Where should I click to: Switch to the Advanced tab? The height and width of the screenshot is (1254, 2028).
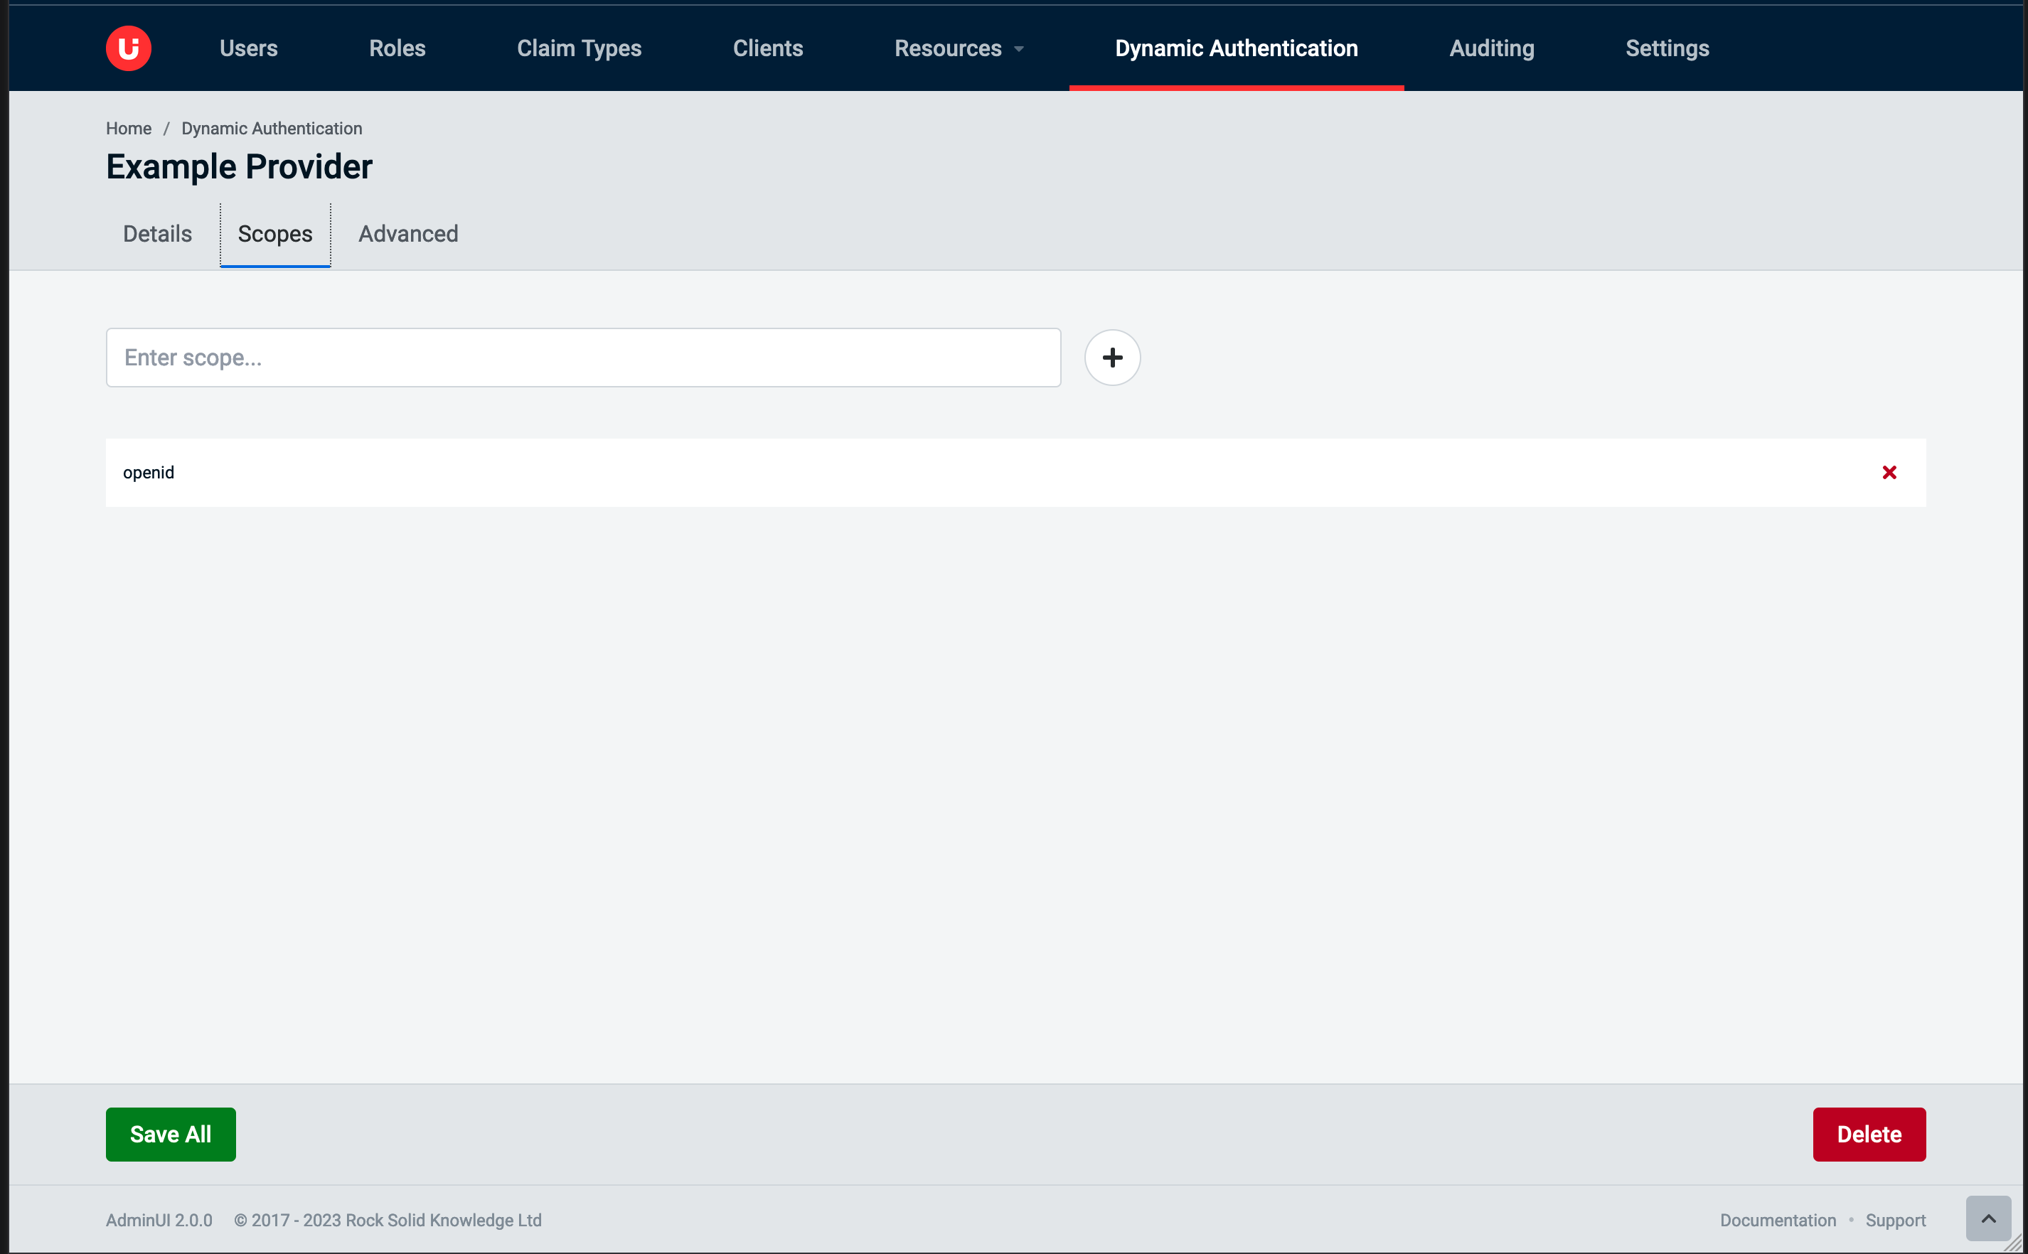click(x=408, y=234)
